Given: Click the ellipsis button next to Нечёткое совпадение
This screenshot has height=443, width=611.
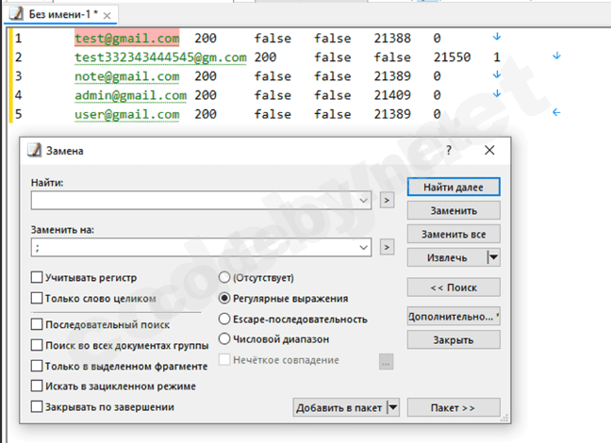Looking at the screenshot, I should (x=385, y=359).
